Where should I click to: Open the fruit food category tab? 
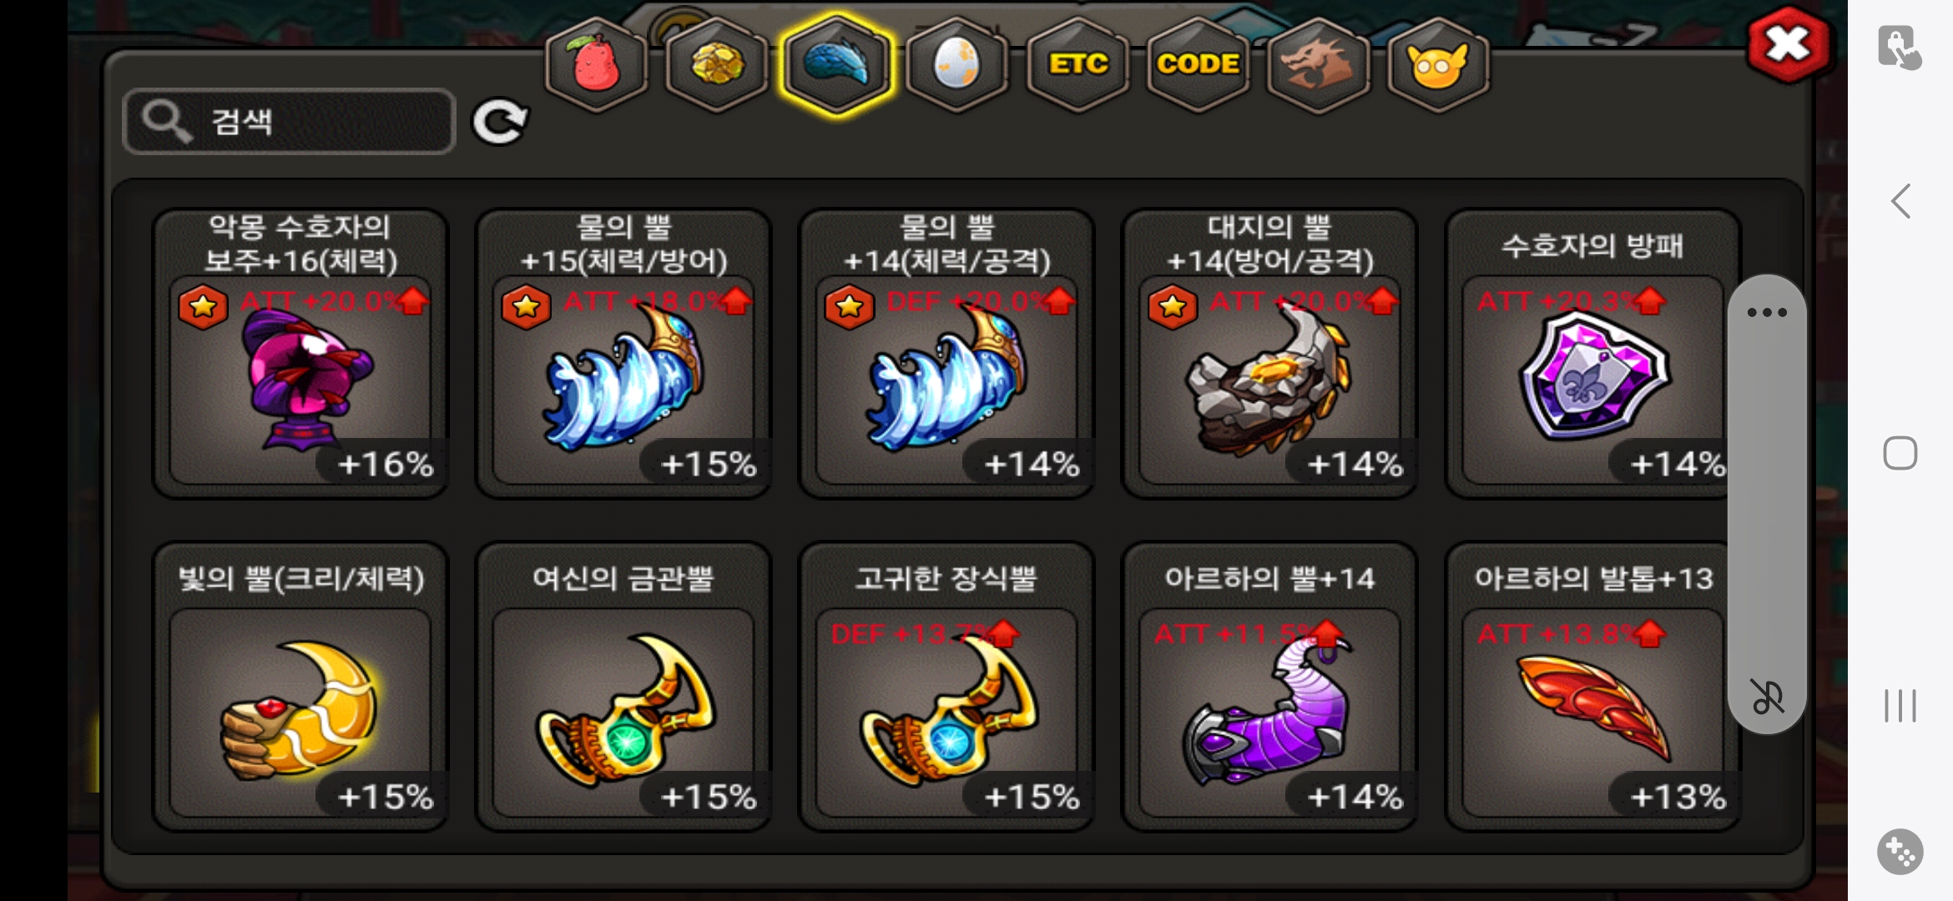coord(596,65)
